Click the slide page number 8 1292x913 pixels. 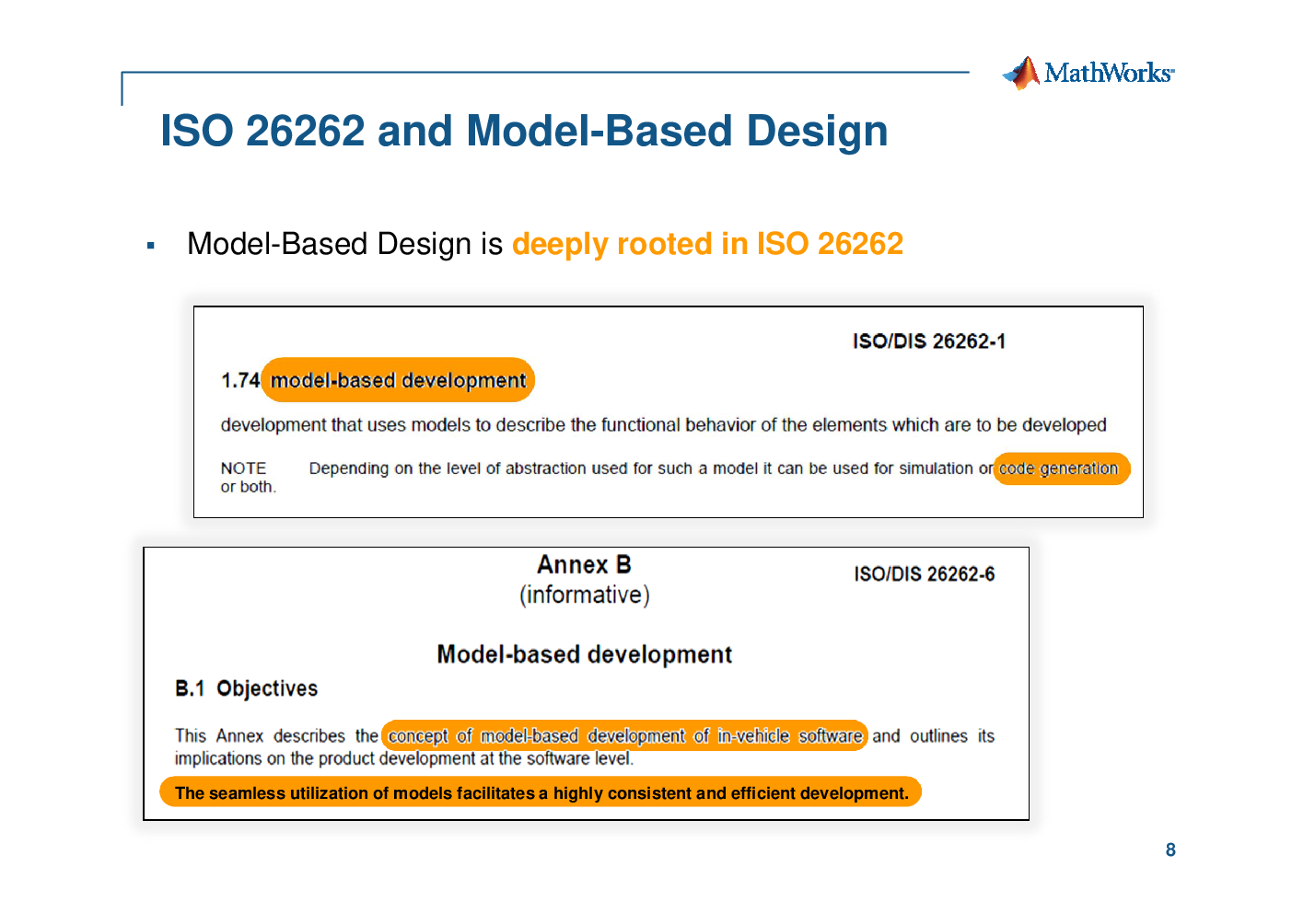click(x=1170, y=849)
